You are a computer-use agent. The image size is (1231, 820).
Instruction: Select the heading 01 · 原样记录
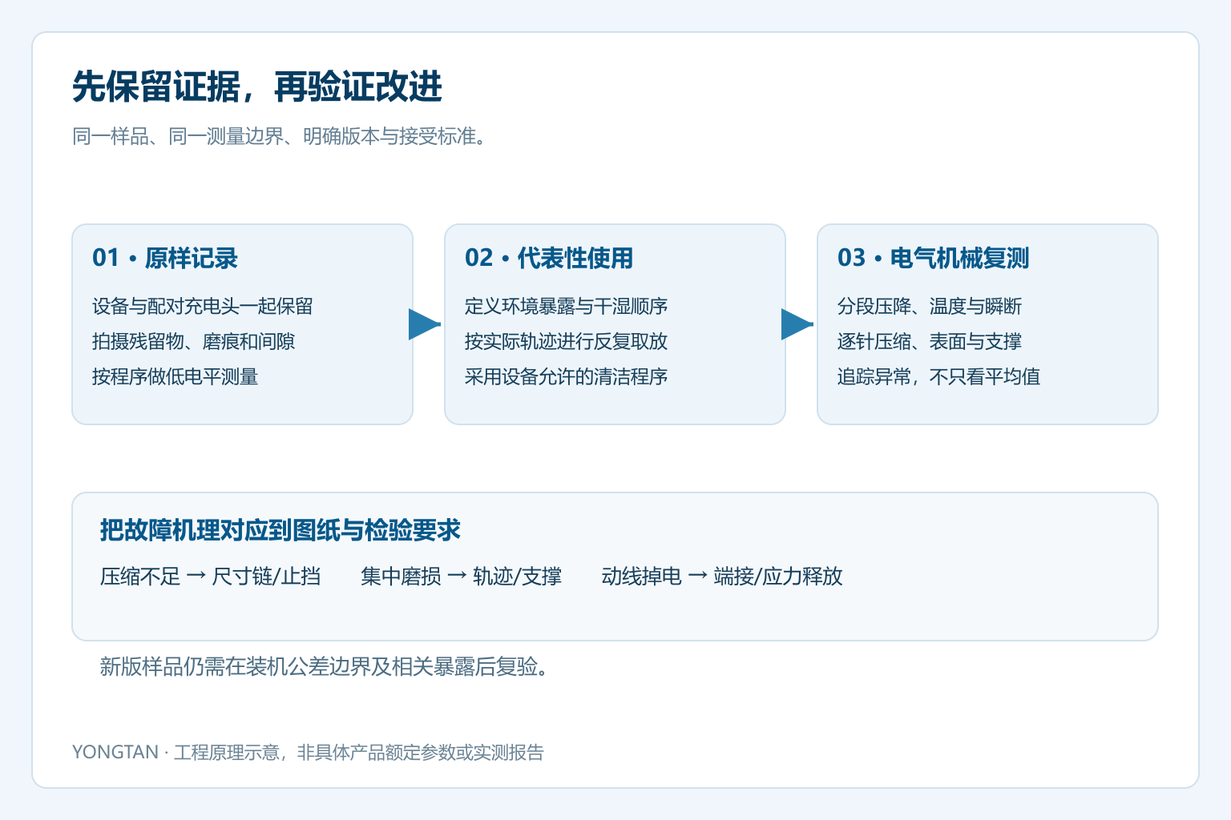(165, 258)
